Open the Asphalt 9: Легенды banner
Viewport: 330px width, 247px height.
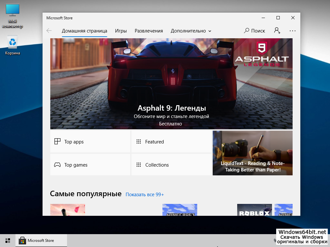coord(171,84)
